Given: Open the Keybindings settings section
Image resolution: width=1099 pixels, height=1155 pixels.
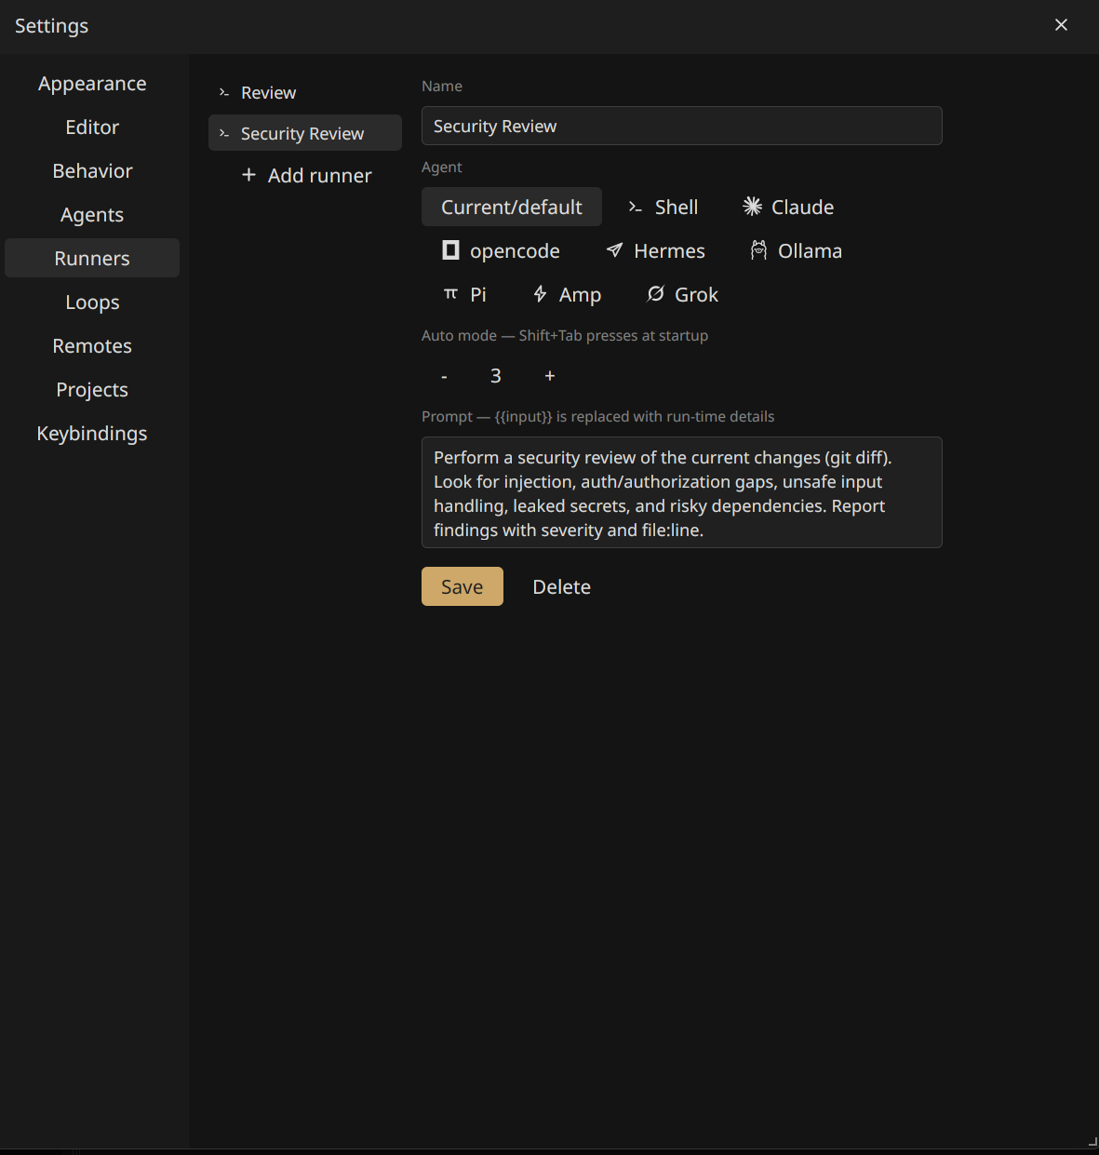Looking at the screenshot, I should (x=92, y=434).
